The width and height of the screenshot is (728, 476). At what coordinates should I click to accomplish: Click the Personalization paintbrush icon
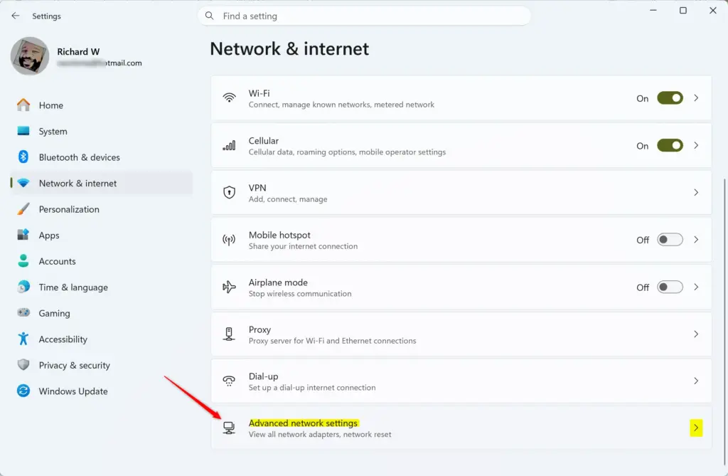[x=23, y=209]
